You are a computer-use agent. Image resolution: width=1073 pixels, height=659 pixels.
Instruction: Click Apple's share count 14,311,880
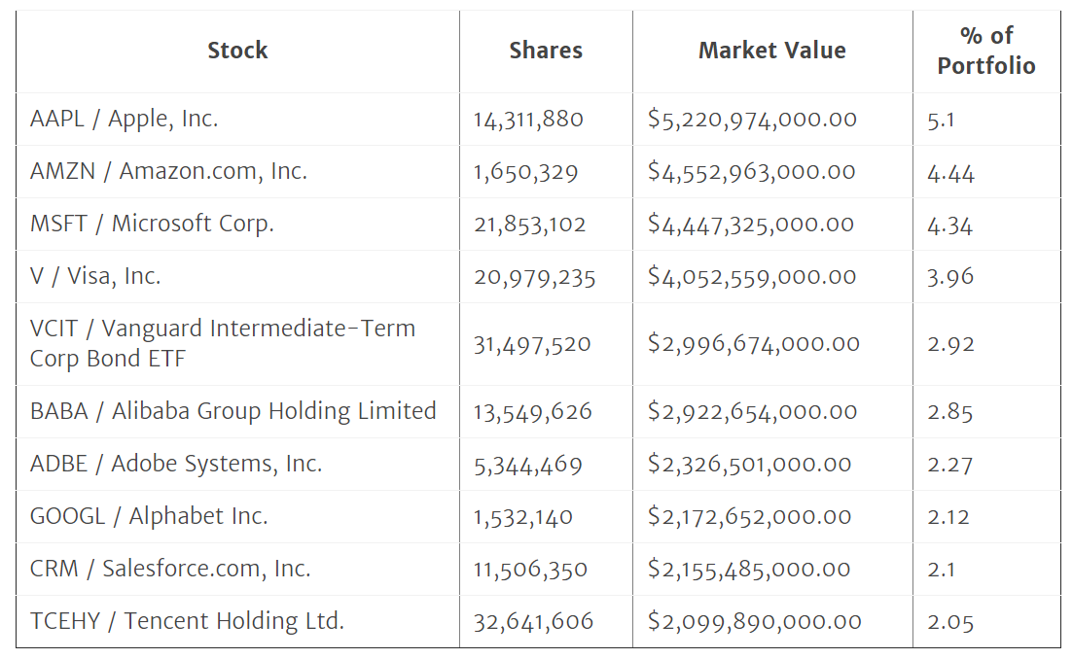(528, 120)
